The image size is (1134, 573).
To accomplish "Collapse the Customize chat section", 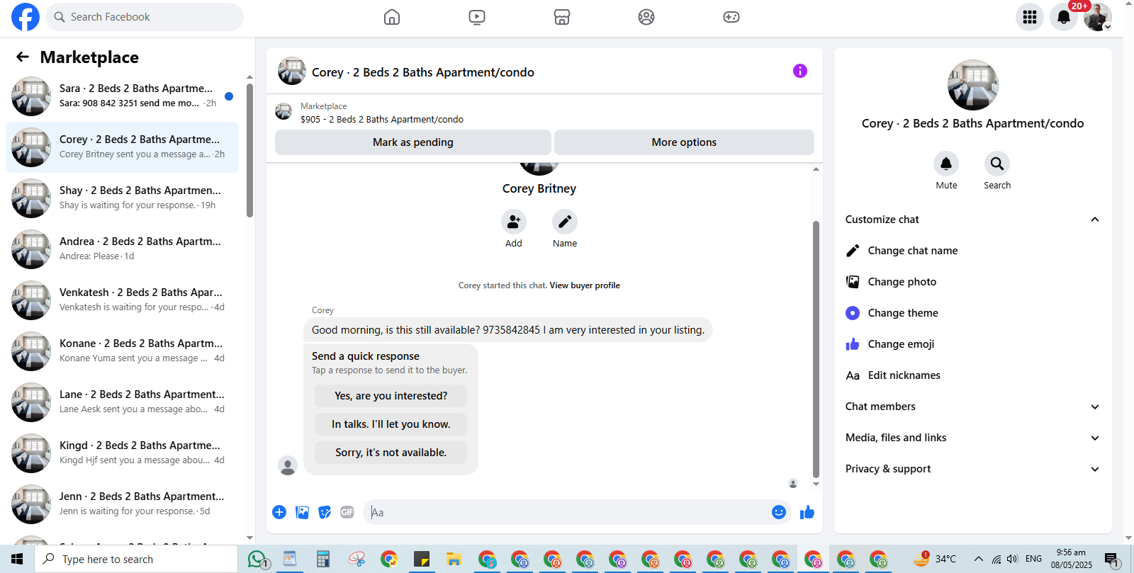I will click(x=972, y=220).
